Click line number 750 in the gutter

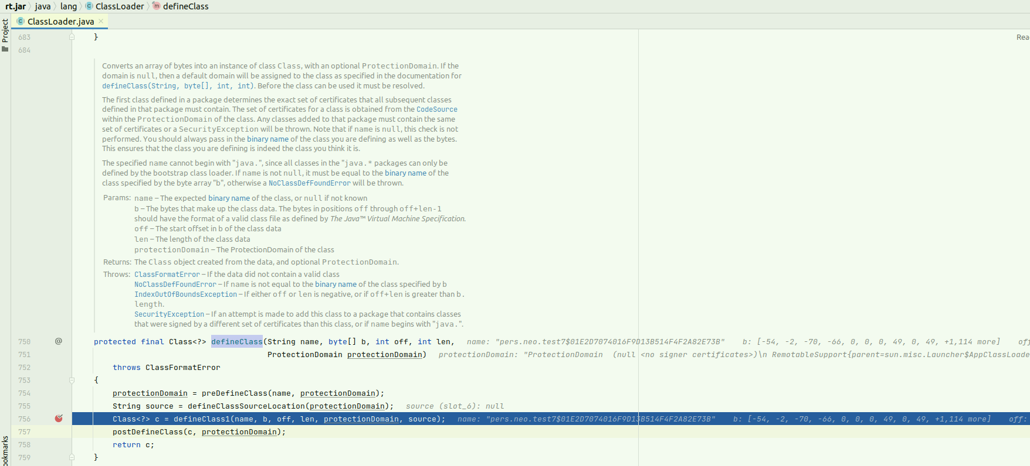[x=24, y=342]
